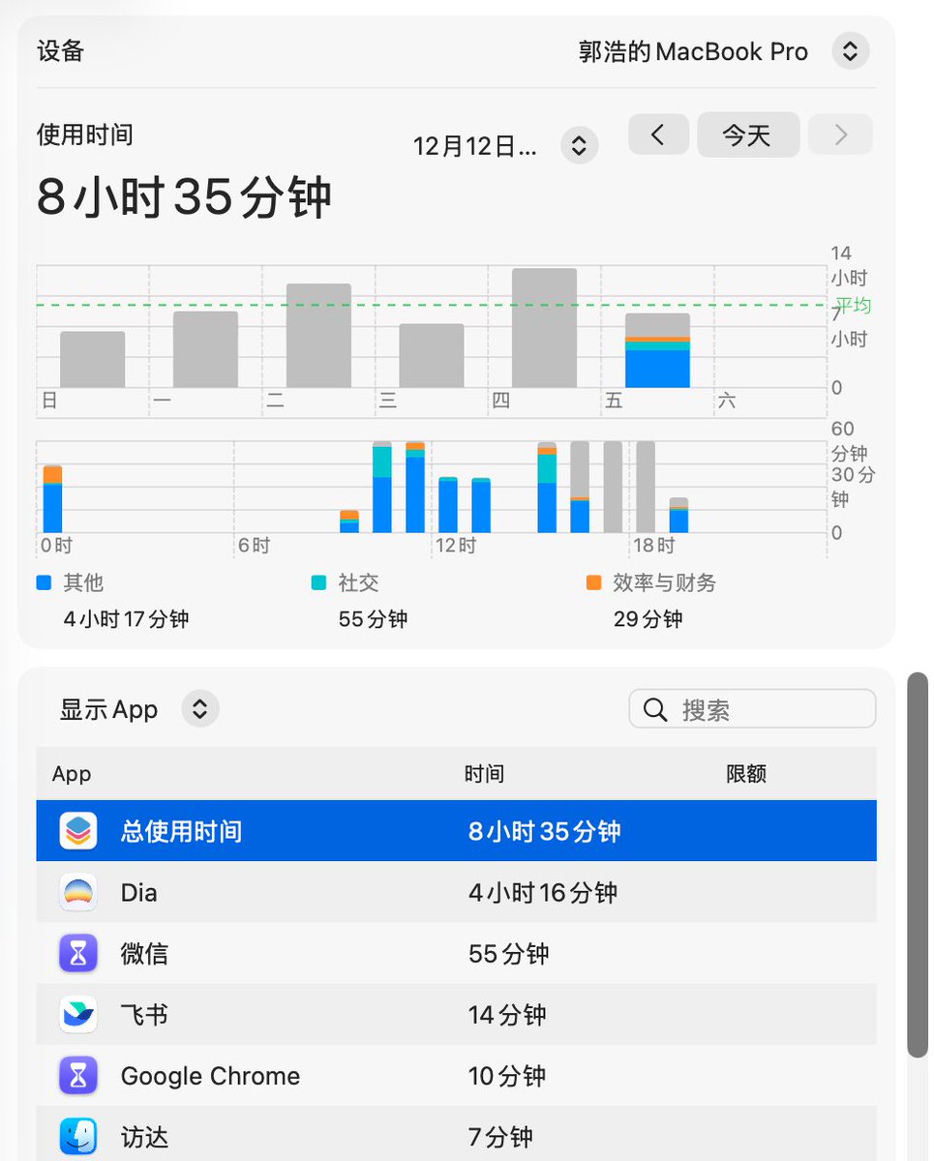
Task: Select the Dia app icon
Action: 77,892
